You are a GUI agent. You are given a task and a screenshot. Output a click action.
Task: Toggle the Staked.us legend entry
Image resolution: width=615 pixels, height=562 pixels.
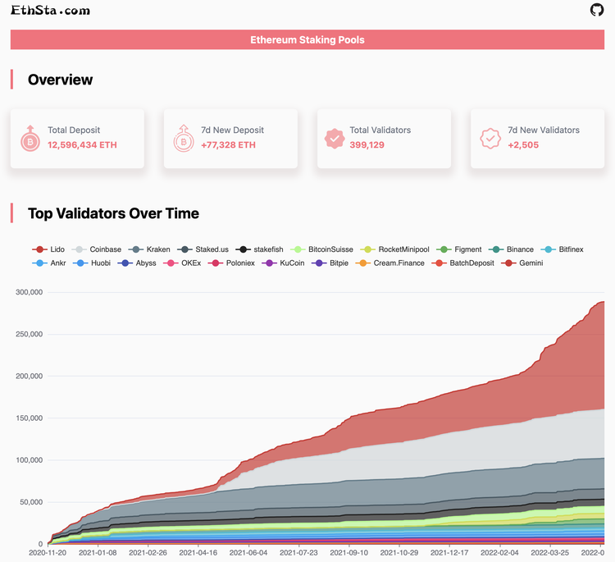(203, 249)
